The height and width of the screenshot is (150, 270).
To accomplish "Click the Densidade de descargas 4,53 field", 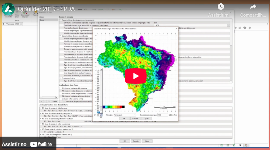I will click(x=163, y=115).
